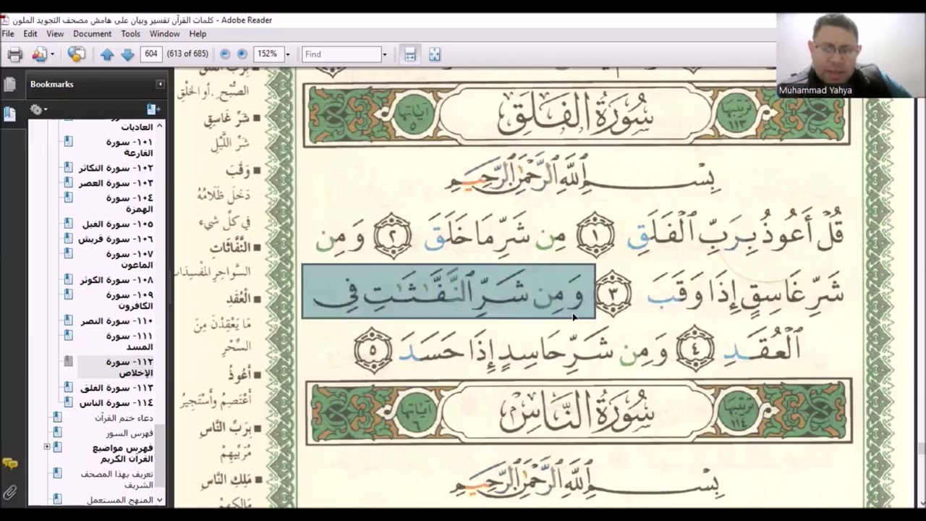The width and height of the screenshot is (926, 521).
Task: Click the expand current bookmark icon
Action: (153, 109)
